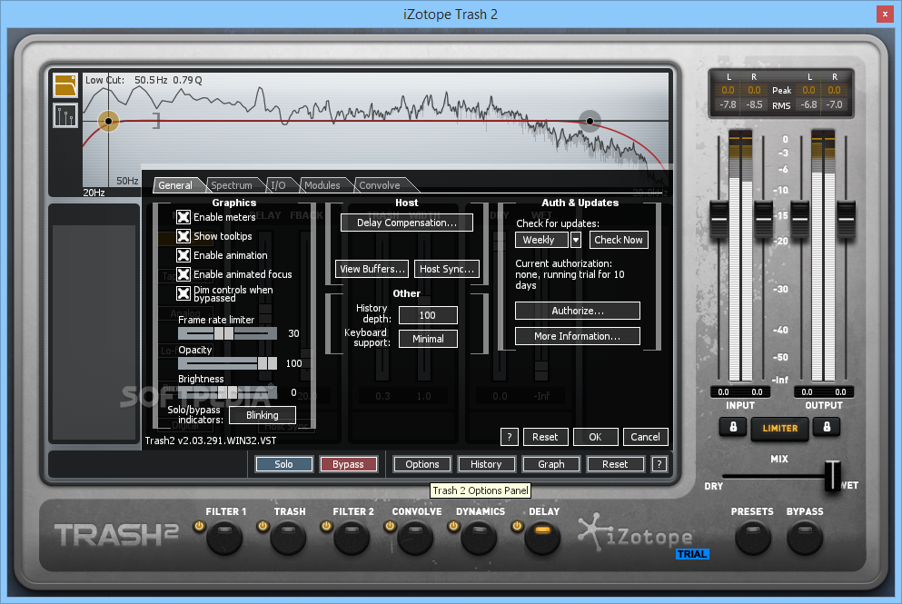Click the Host Sync button
This screenshot has width=902, height=604.
coord(446,269)
